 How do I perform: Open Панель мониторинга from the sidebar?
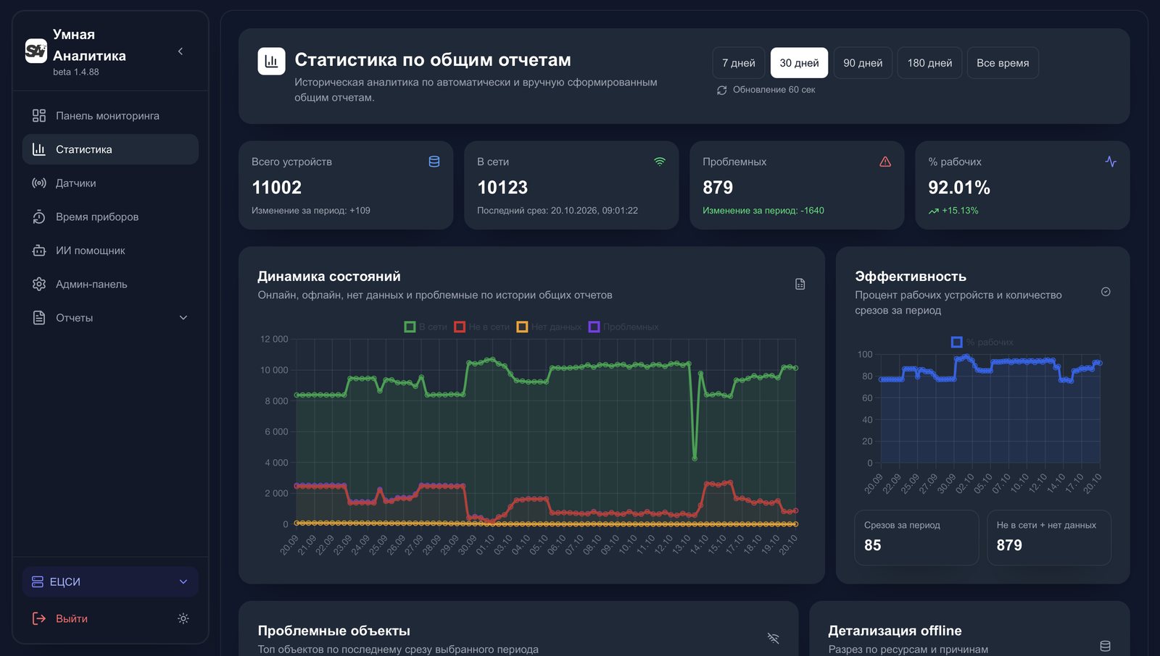[x=110, y=116]
